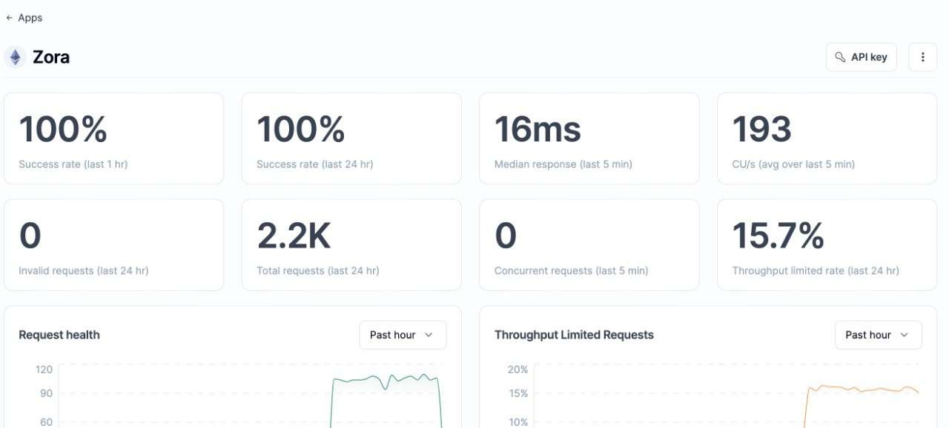Click the 2.2K total requests value

(x=294, y=236)
